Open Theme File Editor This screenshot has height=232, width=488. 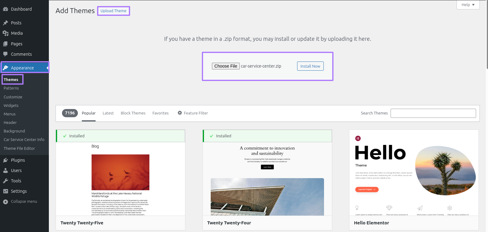(x=19, y=149)
